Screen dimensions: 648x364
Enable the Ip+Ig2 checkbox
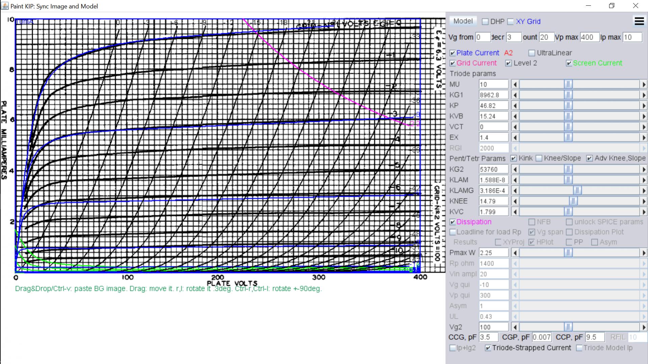click(453, 348)
